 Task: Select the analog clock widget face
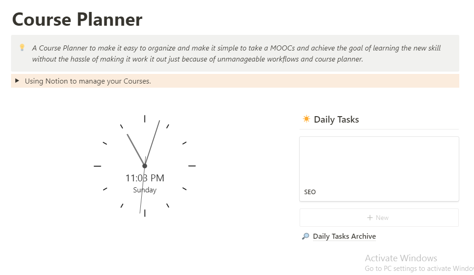(145, 165)
